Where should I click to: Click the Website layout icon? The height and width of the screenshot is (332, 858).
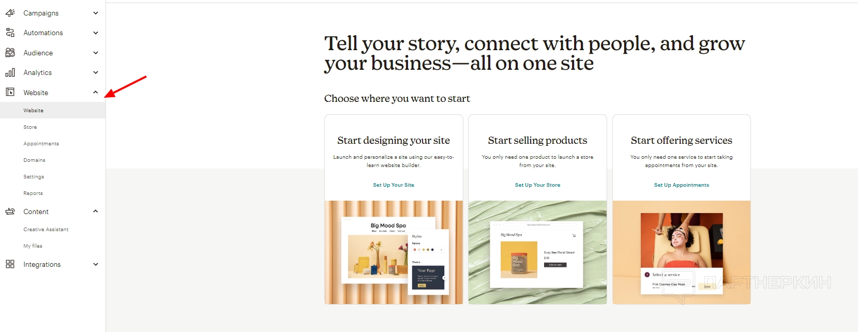coord(10,93)
